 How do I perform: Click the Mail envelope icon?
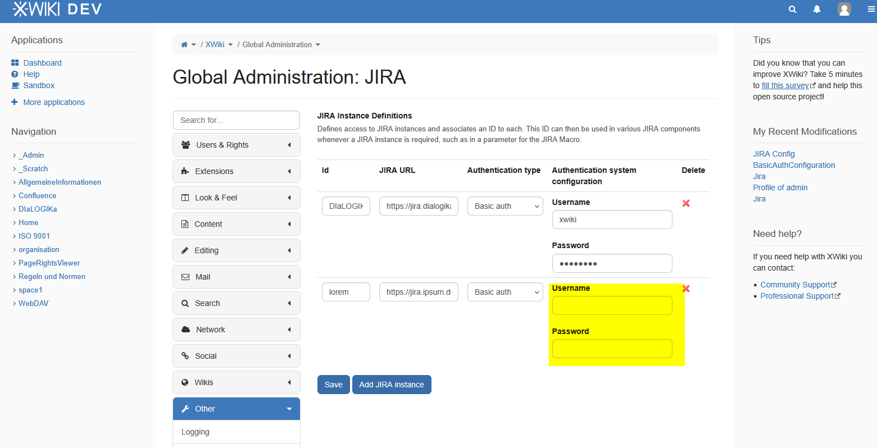(185, 277)
